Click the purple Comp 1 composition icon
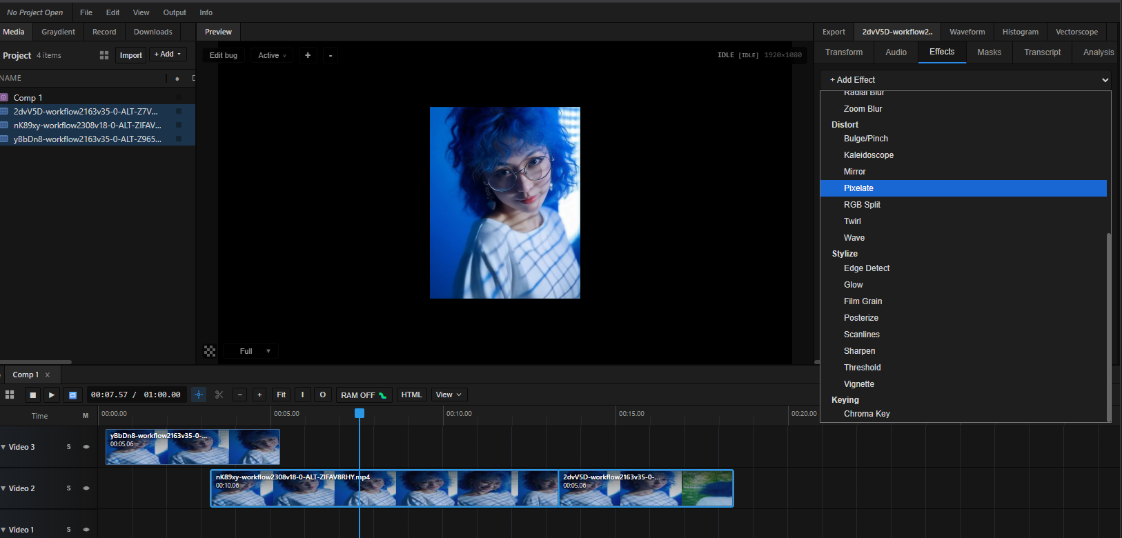The height and width of the screenshot is (538, 1122). point(4,97)
